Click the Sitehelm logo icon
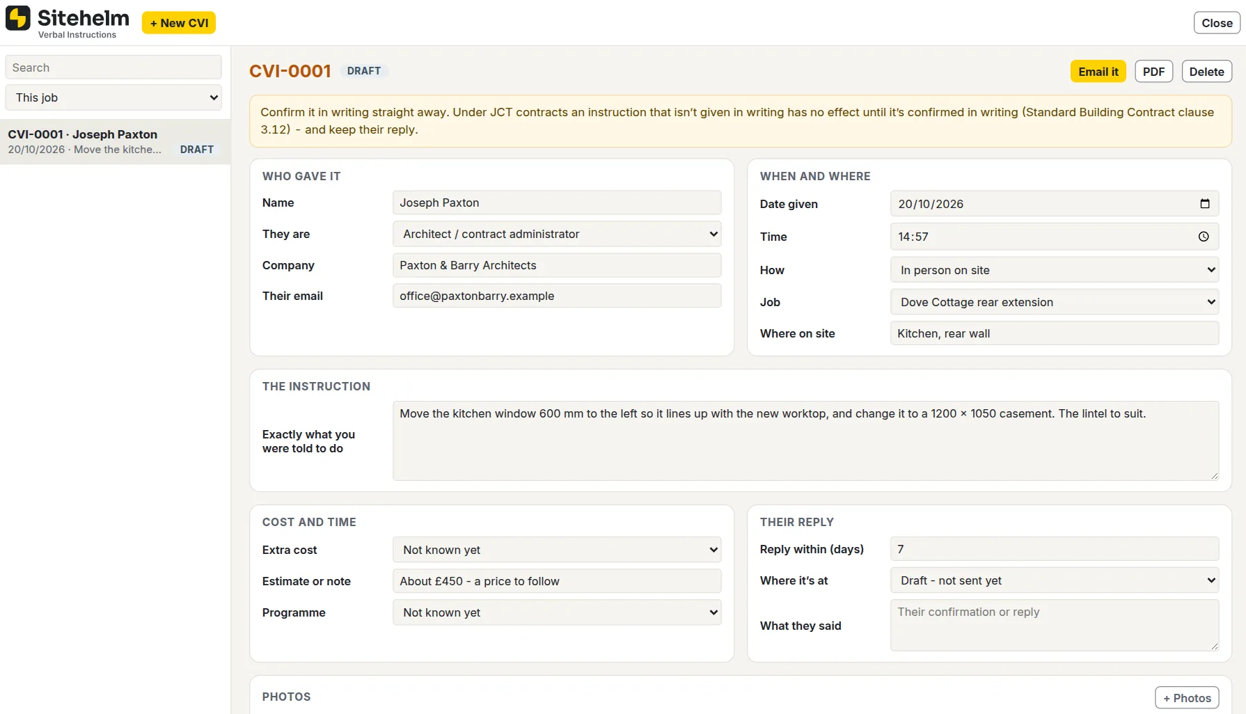Viewport: 1246px width, 714px height. [x=18, y=18]
